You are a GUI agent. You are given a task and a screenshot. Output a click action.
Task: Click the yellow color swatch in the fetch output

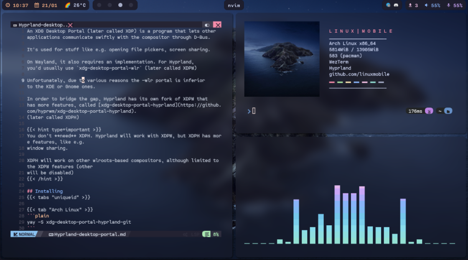tap(348, 82)
